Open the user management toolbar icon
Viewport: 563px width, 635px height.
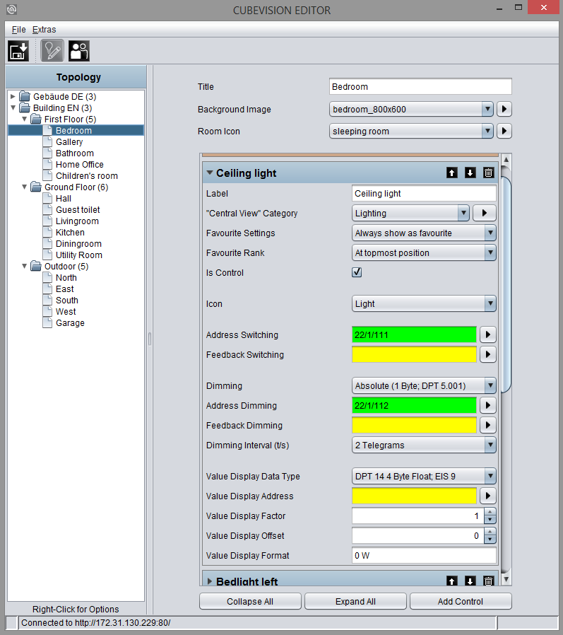tap(79, 51)
